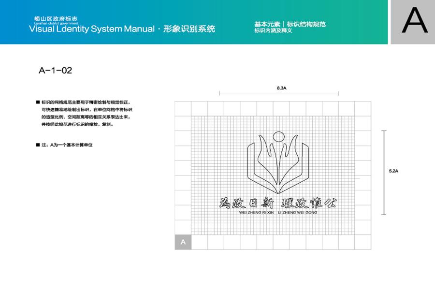Screen dimensions: 435x290
Task: Click the calligraphy slogan 为政日新
Action: [246, 203]
